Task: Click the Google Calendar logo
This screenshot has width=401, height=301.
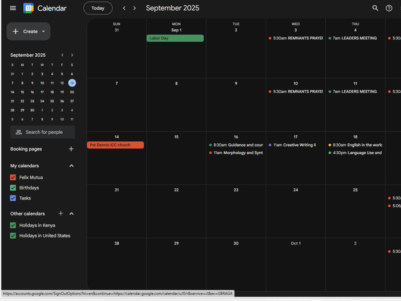Action: (x=28, y=8)
